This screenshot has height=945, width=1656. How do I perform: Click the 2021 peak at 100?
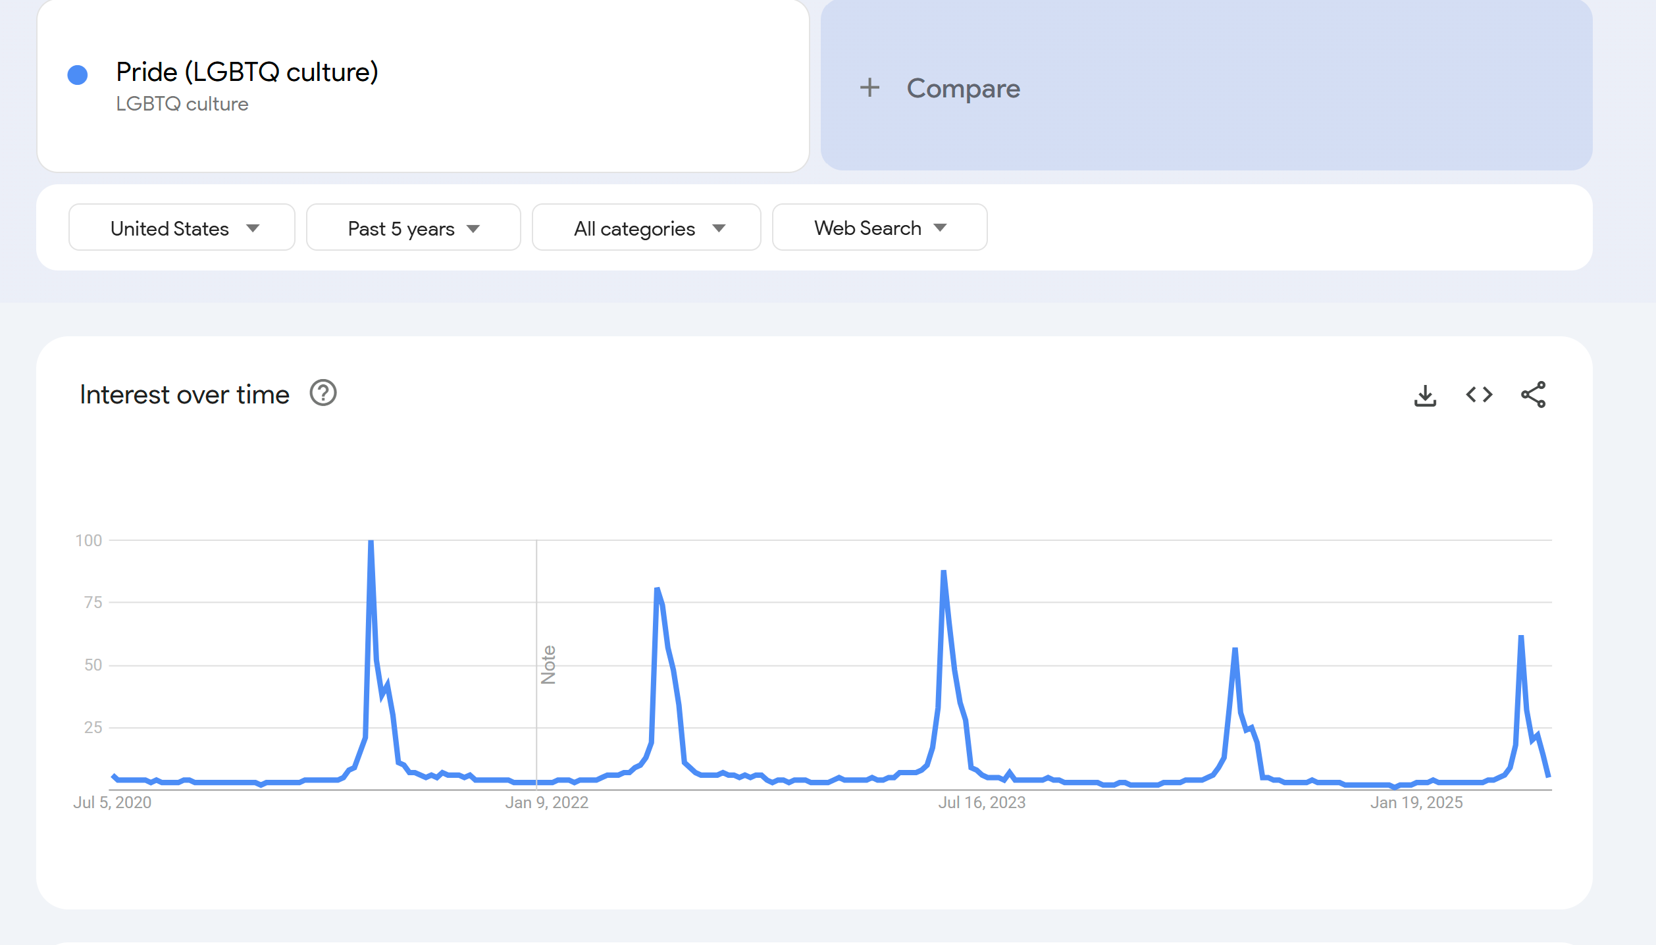coord(371,542)
